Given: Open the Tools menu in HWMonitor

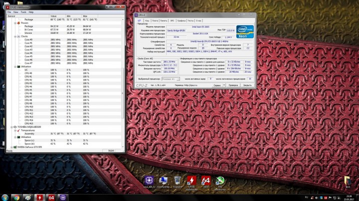Looking at the screenshot, I should pyautogui.click(x=23, y=12).
